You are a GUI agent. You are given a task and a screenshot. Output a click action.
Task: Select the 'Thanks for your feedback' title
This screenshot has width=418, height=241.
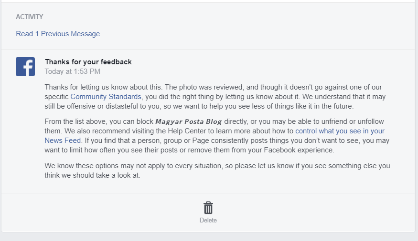click(x=88, y=62)
